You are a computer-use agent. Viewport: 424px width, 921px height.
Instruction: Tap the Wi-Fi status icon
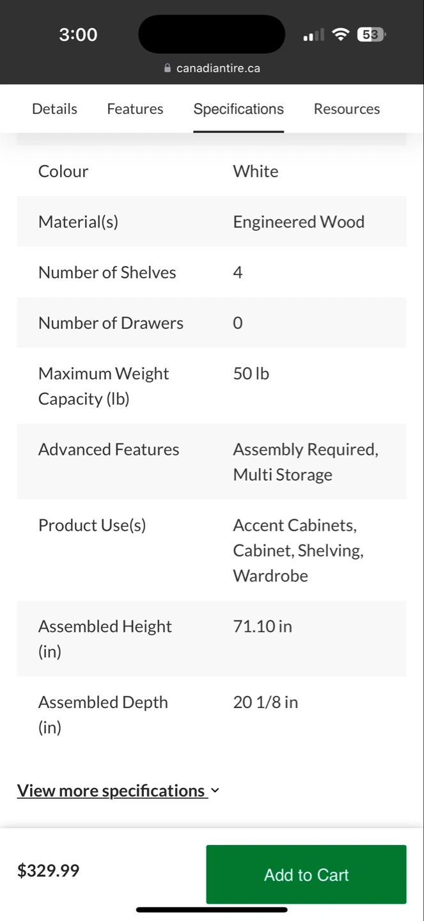point(342,35)
